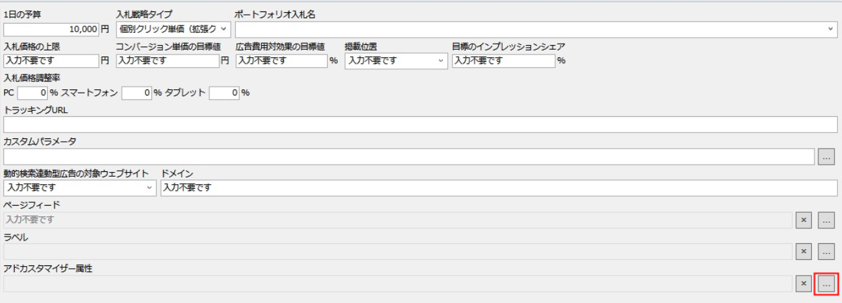The width and height of the screenshot is (842, 303).
Task: Open the dynamic search ads target website dropdown
Action: (79, 187)
